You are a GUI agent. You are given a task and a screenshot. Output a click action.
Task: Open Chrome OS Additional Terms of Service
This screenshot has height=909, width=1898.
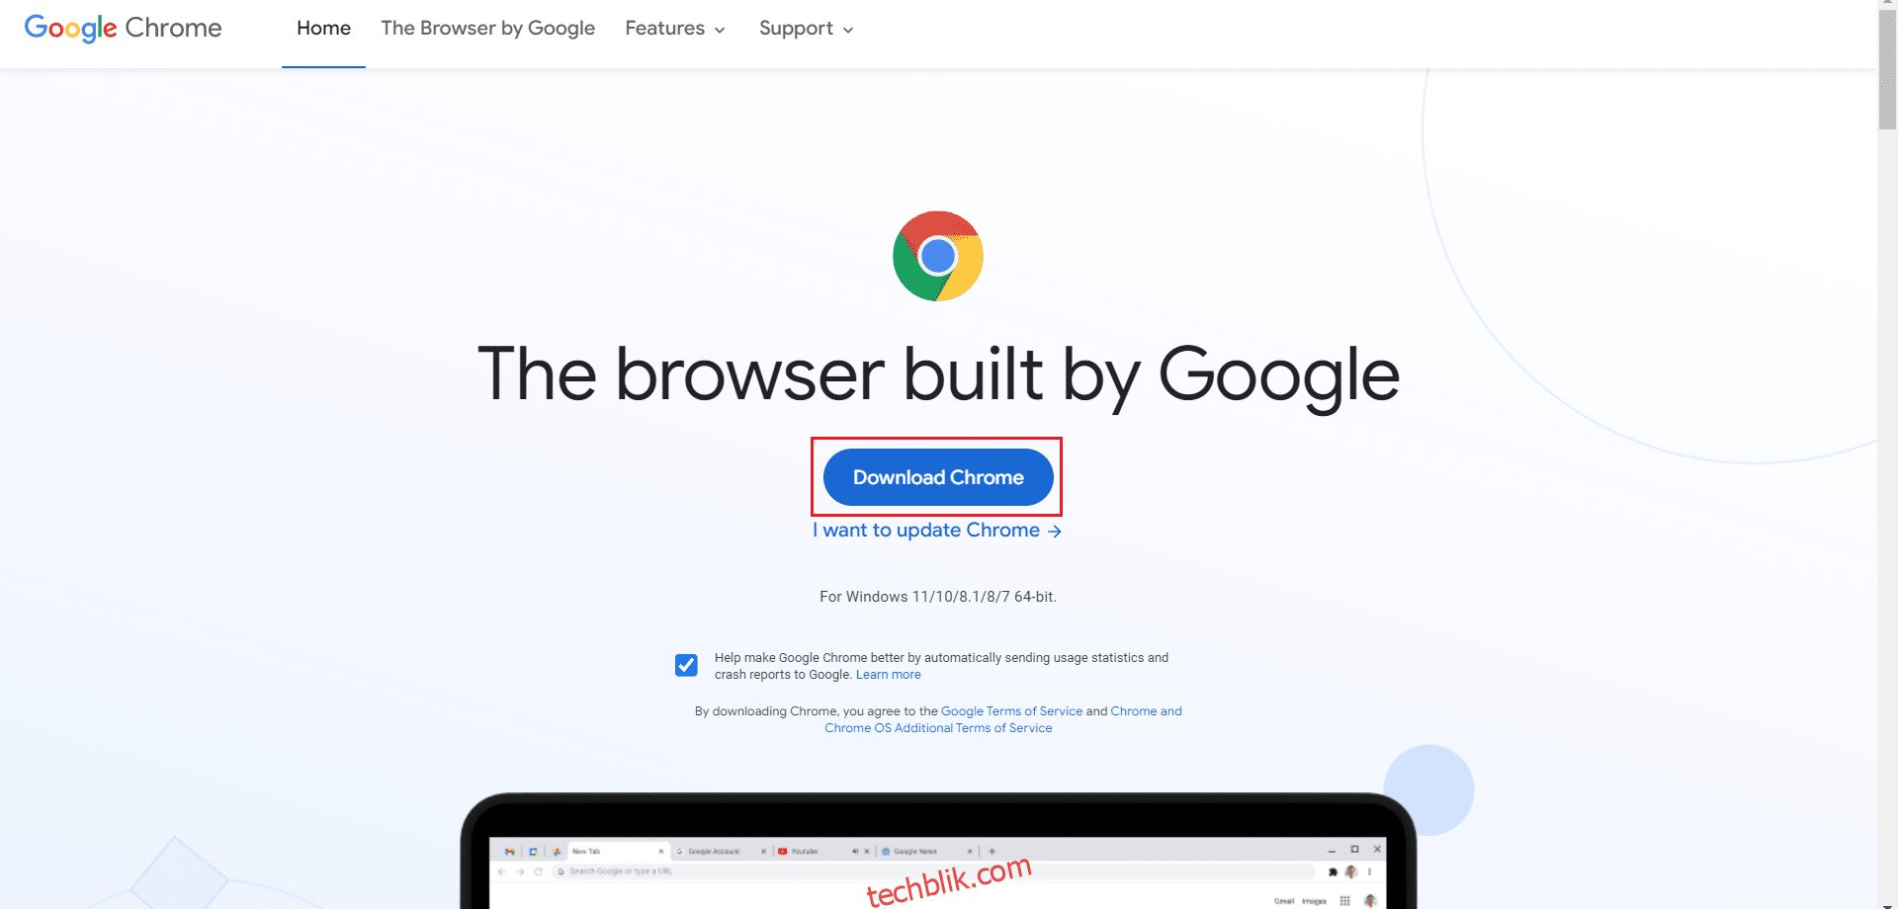pyautogui.click(x=1002, y=719)
